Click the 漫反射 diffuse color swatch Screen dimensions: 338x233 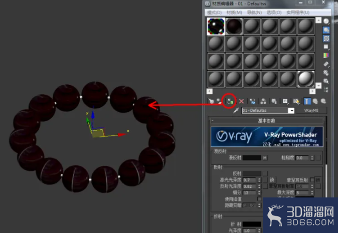[x=252, y=158]
